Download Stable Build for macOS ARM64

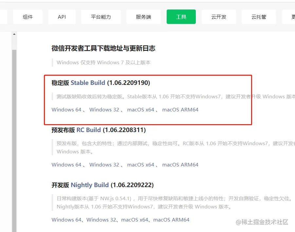(x=180, y=109)
